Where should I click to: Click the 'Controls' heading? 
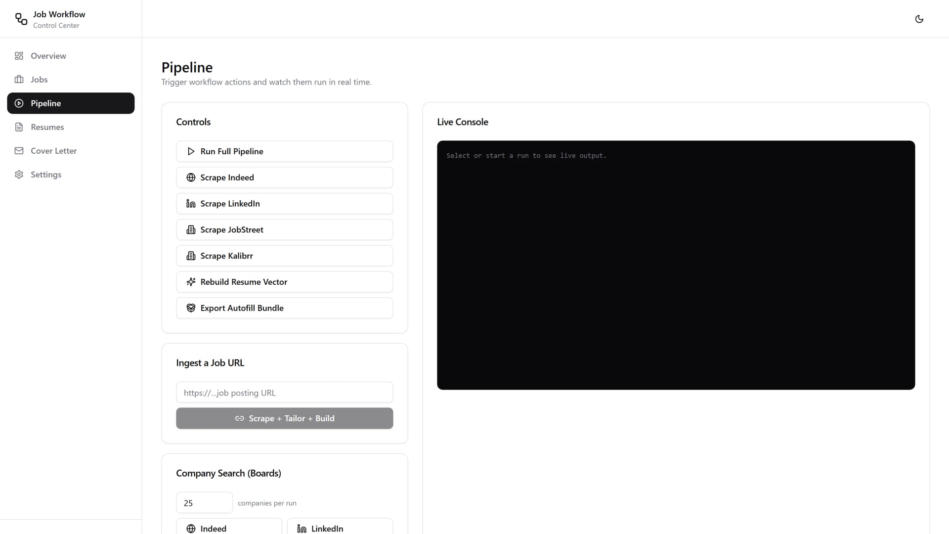pyautogui.click(x=193, y=122)
